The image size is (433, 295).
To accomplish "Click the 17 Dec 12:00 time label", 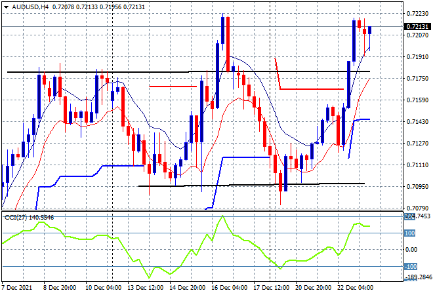I will (x=271, y=288).
